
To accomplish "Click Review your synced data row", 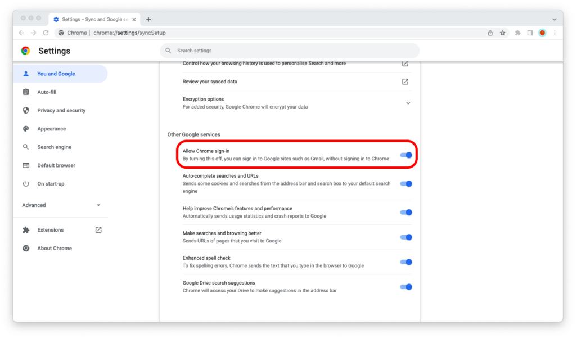I will point(296,82).
